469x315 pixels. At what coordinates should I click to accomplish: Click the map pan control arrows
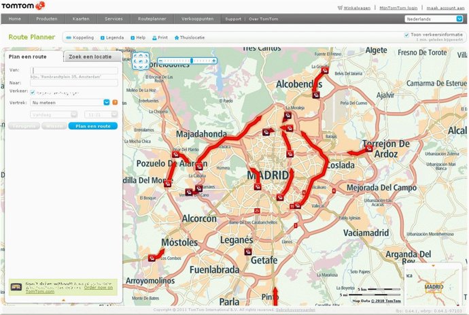click(141, 61)
